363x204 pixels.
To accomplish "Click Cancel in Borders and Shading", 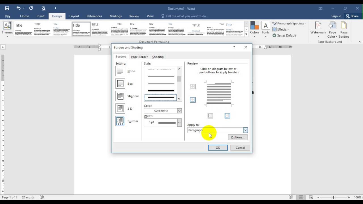I will [x=240, y=148].
